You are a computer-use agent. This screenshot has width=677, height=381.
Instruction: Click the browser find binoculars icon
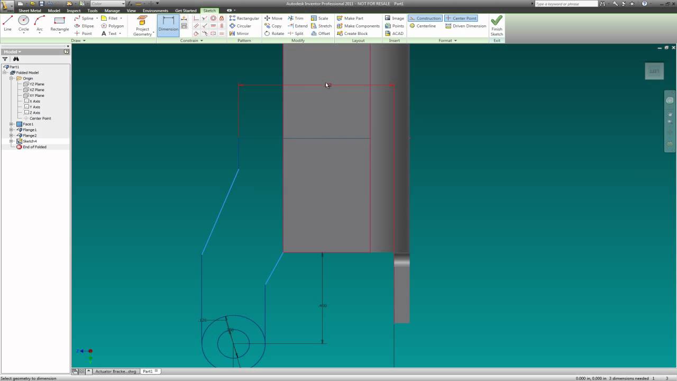tap(16, 59)
